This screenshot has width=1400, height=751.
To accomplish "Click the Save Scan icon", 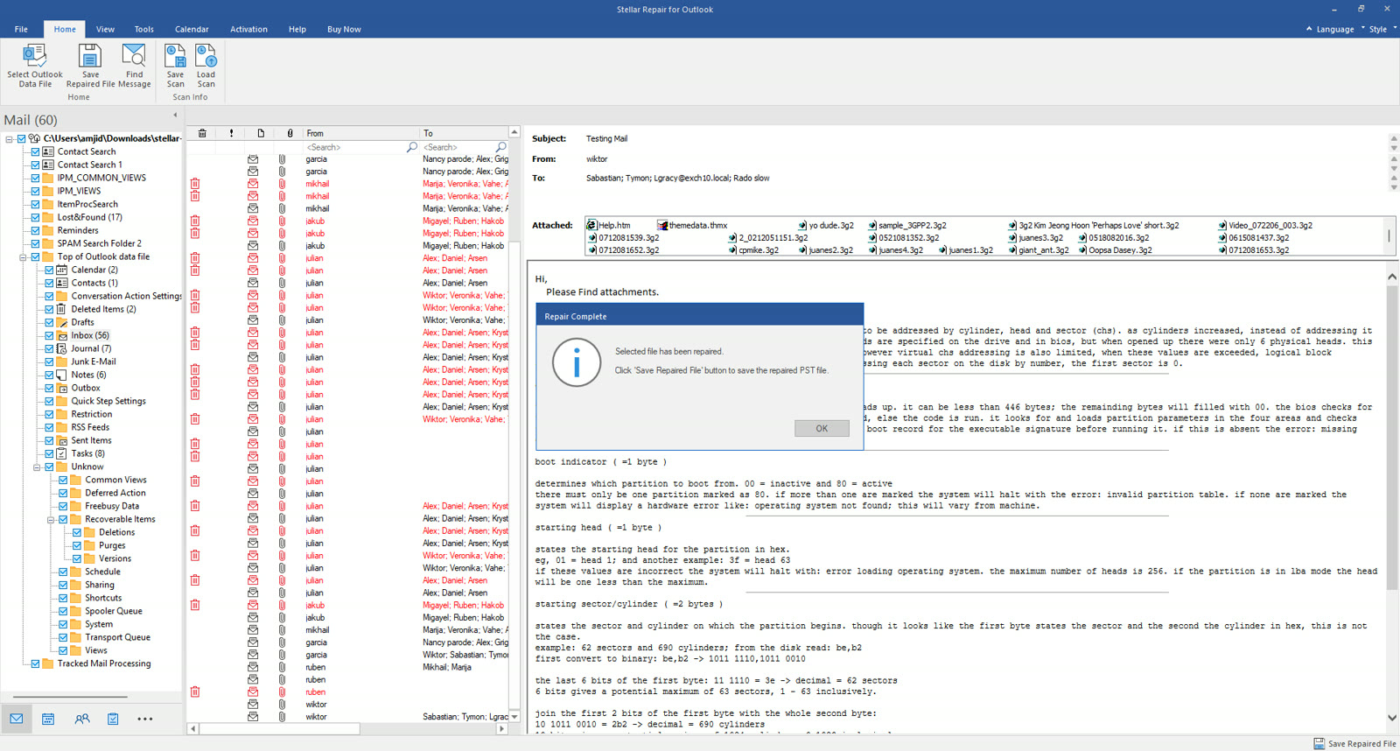I will (175, 56).
